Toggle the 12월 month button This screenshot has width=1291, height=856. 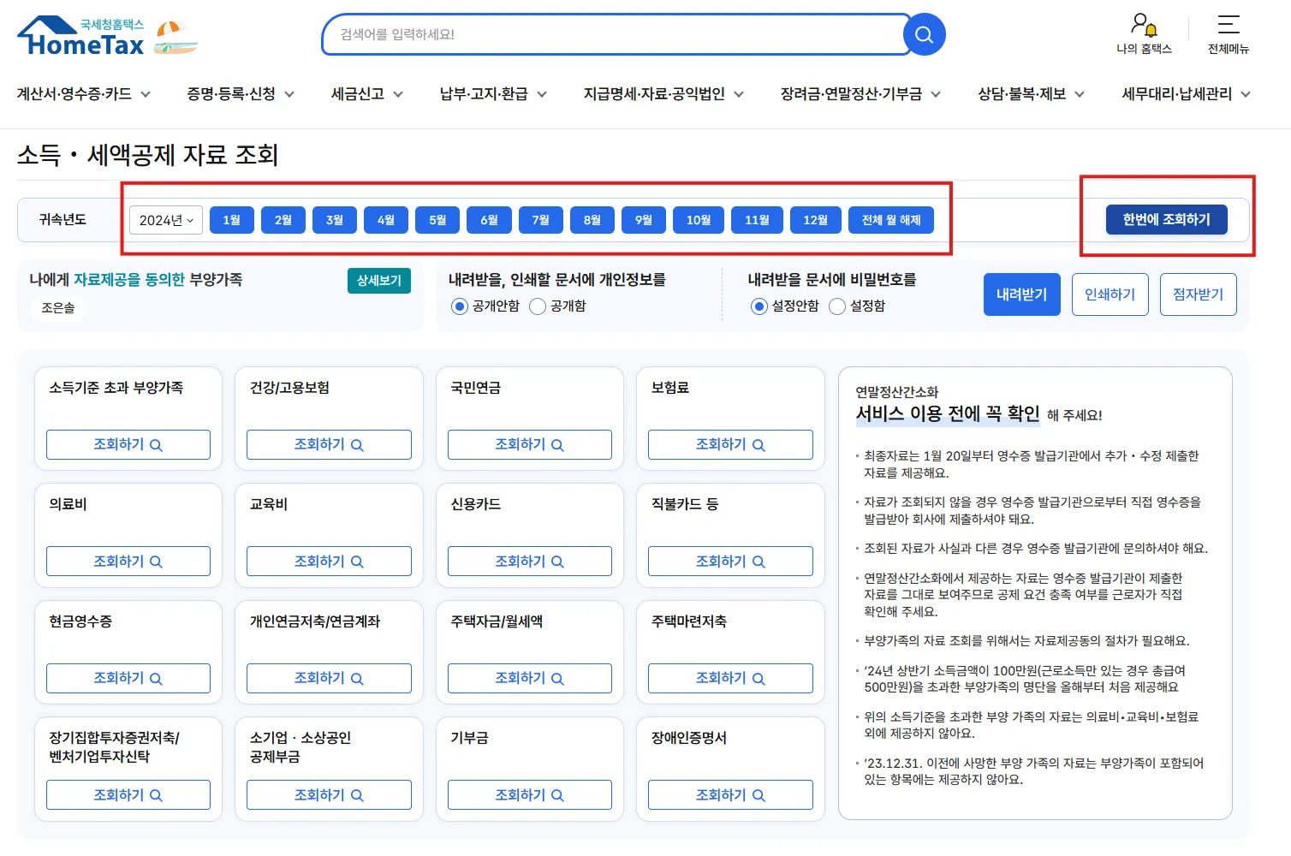point(815,220)
